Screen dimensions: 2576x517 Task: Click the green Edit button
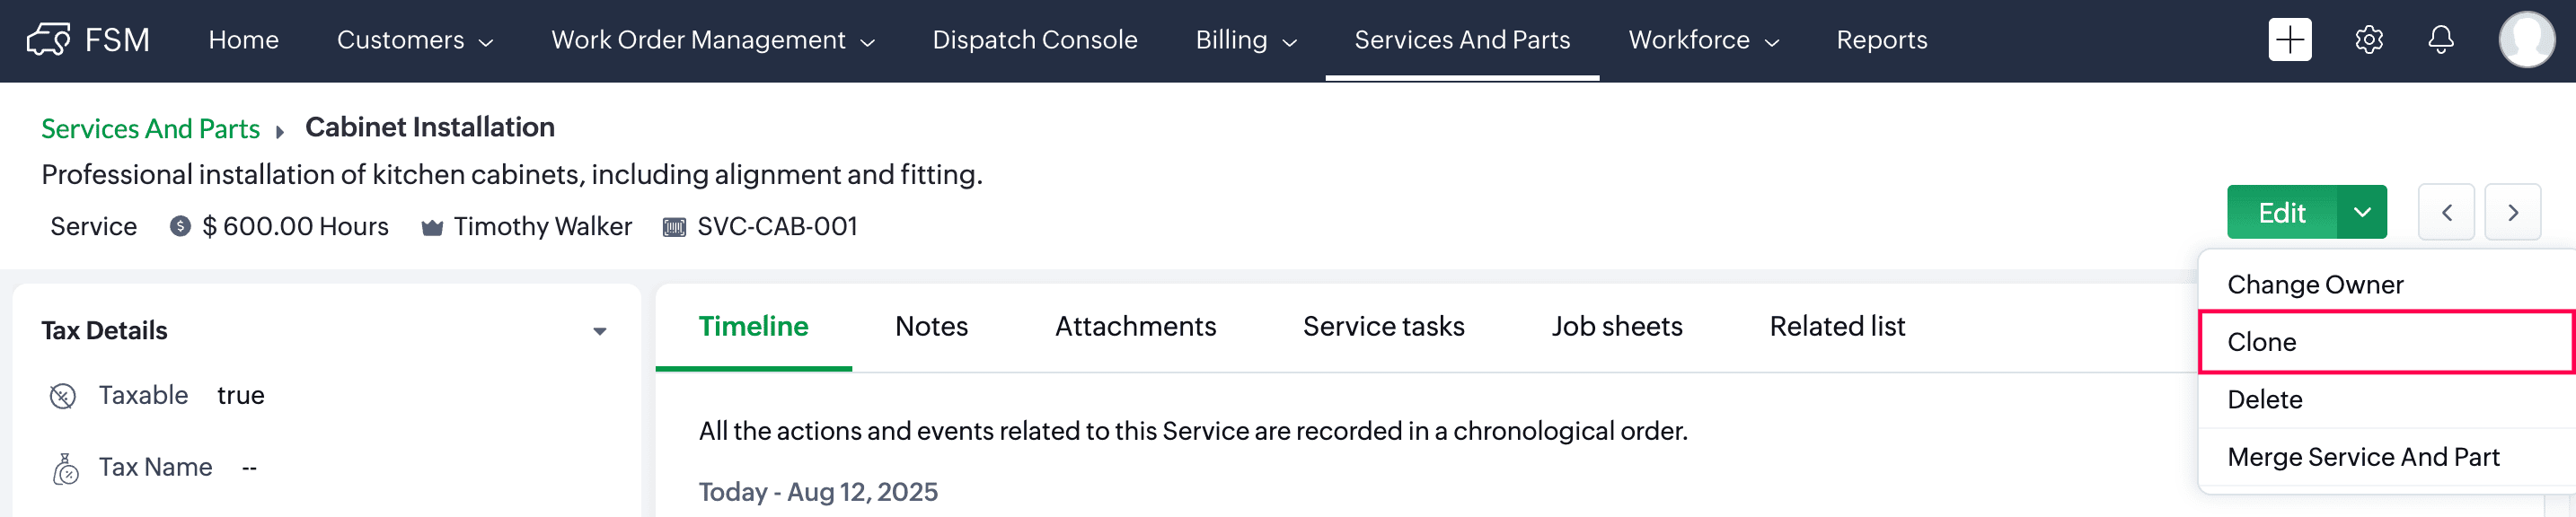tap(2281, 213)
